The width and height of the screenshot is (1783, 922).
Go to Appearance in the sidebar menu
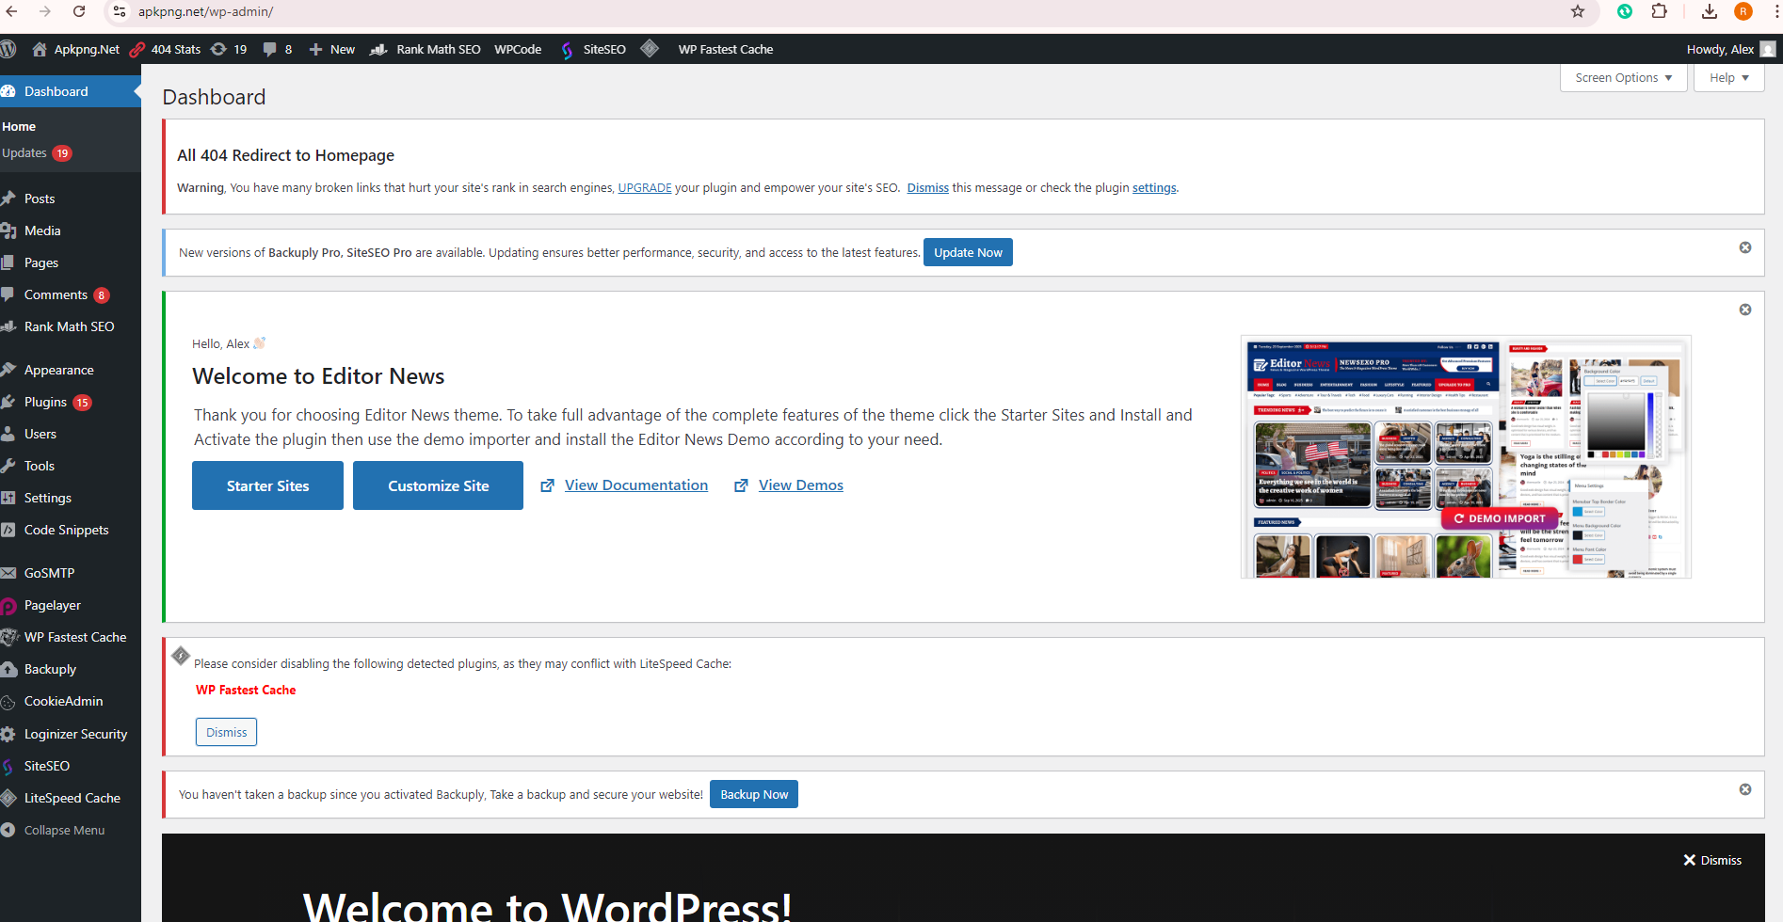pos(58,369)
